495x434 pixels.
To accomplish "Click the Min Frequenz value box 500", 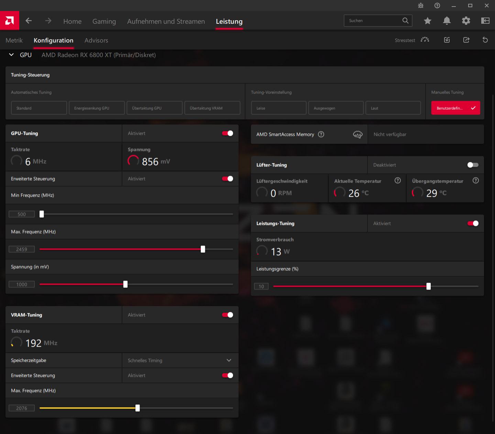I will (x=22, y=214).
